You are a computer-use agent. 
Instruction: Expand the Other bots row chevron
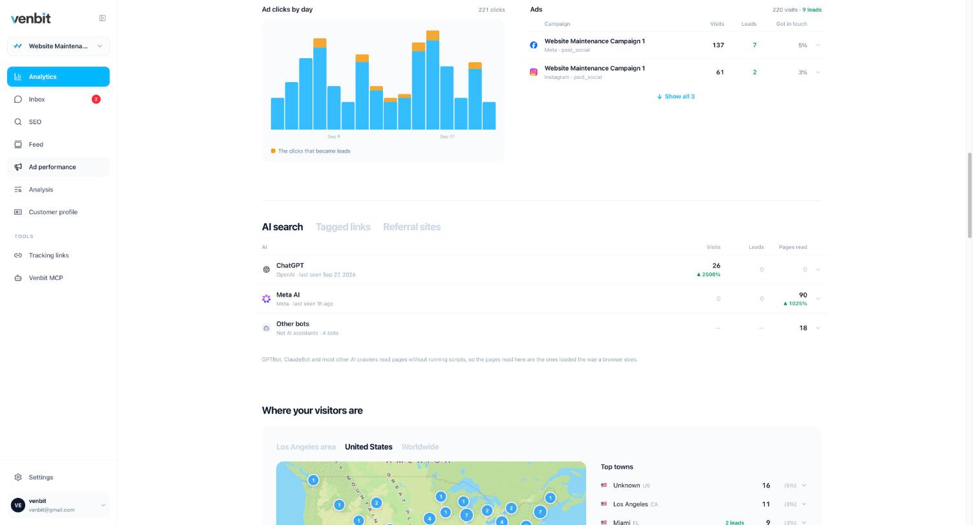(818, 328)
